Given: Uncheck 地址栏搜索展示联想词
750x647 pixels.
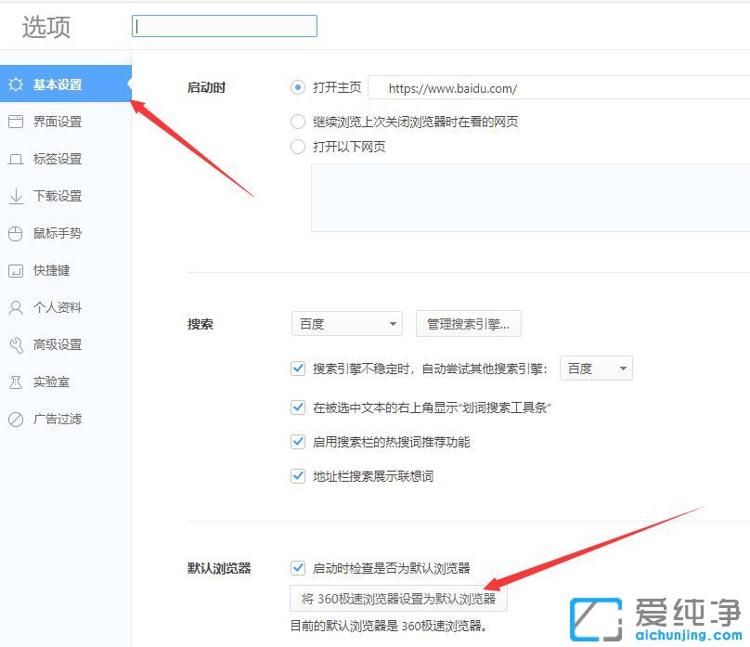Looking at the screenshot, I should [298, 475].
